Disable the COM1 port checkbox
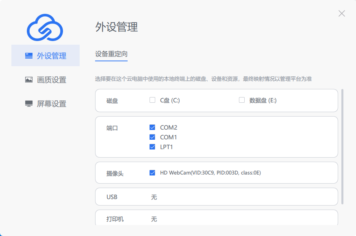 (x=152, y=137)
